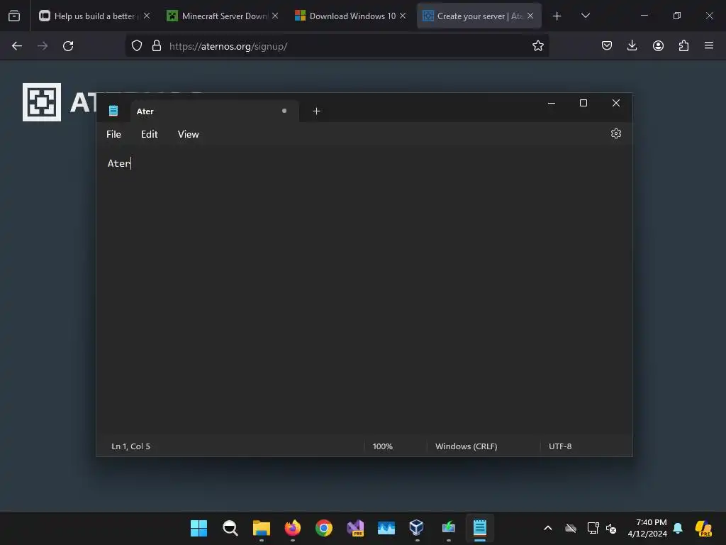Open the Firefox downloads panel
Viewport: 726px width, 545px height.
tap(632, 45)
